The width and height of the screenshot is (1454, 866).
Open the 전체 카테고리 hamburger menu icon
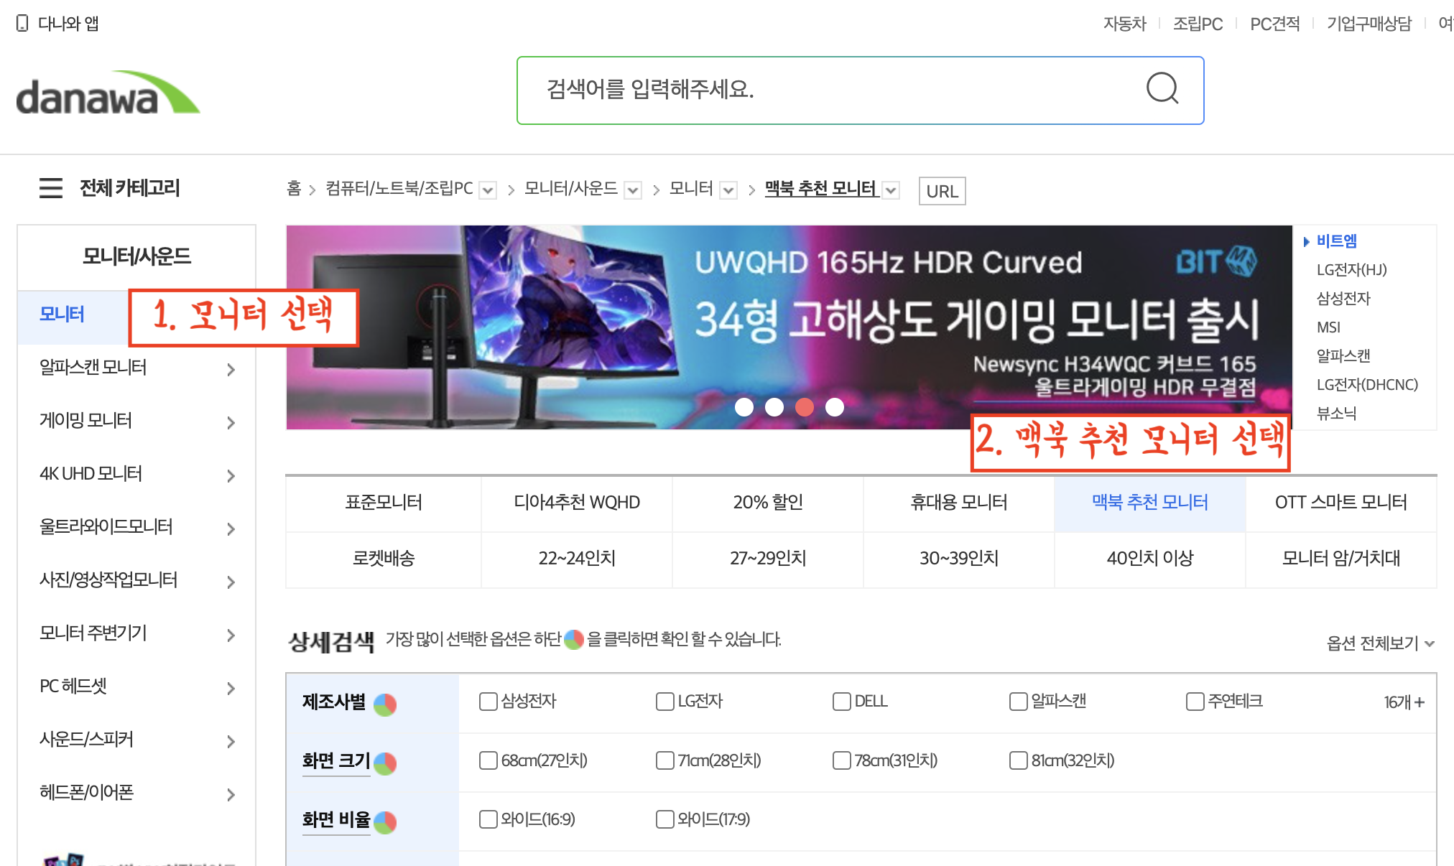point(50,188)
